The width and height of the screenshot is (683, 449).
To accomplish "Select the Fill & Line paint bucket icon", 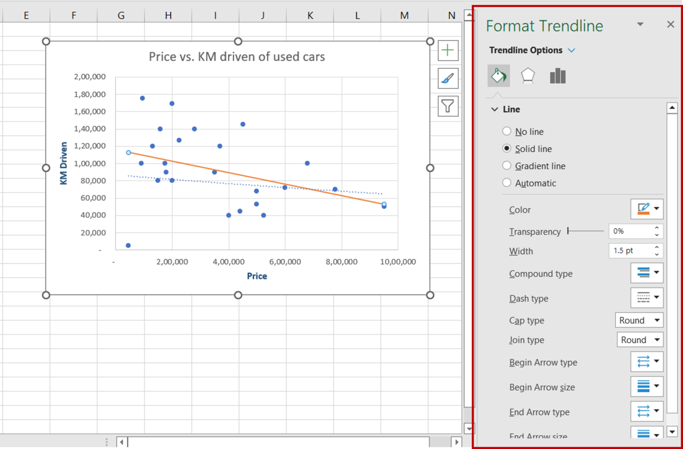I will 498,76.
